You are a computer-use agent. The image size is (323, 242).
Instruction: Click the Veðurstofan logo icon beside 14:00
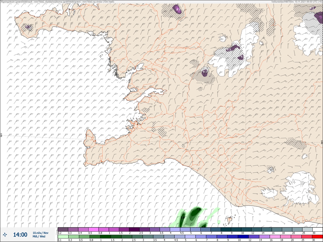(5, 235)
